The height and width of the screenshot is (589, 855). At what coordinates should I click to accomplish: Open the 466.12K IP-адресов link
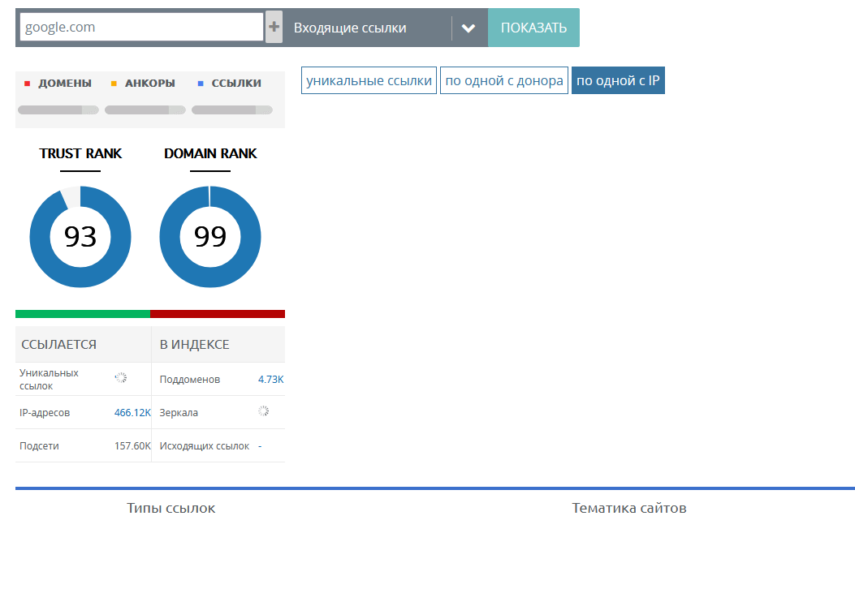coord(132,413)
